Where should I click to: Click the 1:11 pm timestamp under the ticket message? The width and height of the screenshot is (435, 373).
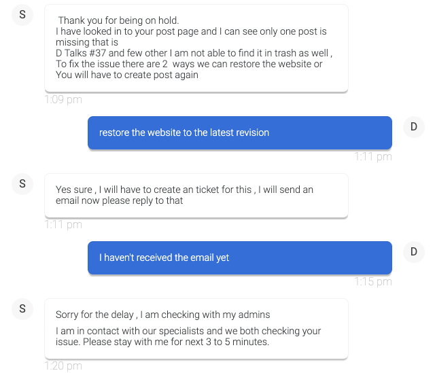pos(63,225)
